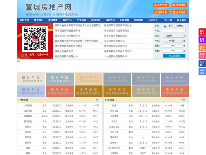Open the 客服QQ号 floating sidebar icon
Viewport: 206px width, 155px height.
(202, 56)
